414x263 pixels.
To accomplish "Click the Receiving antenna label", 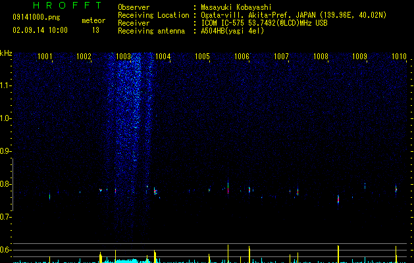I will point(151,31).
